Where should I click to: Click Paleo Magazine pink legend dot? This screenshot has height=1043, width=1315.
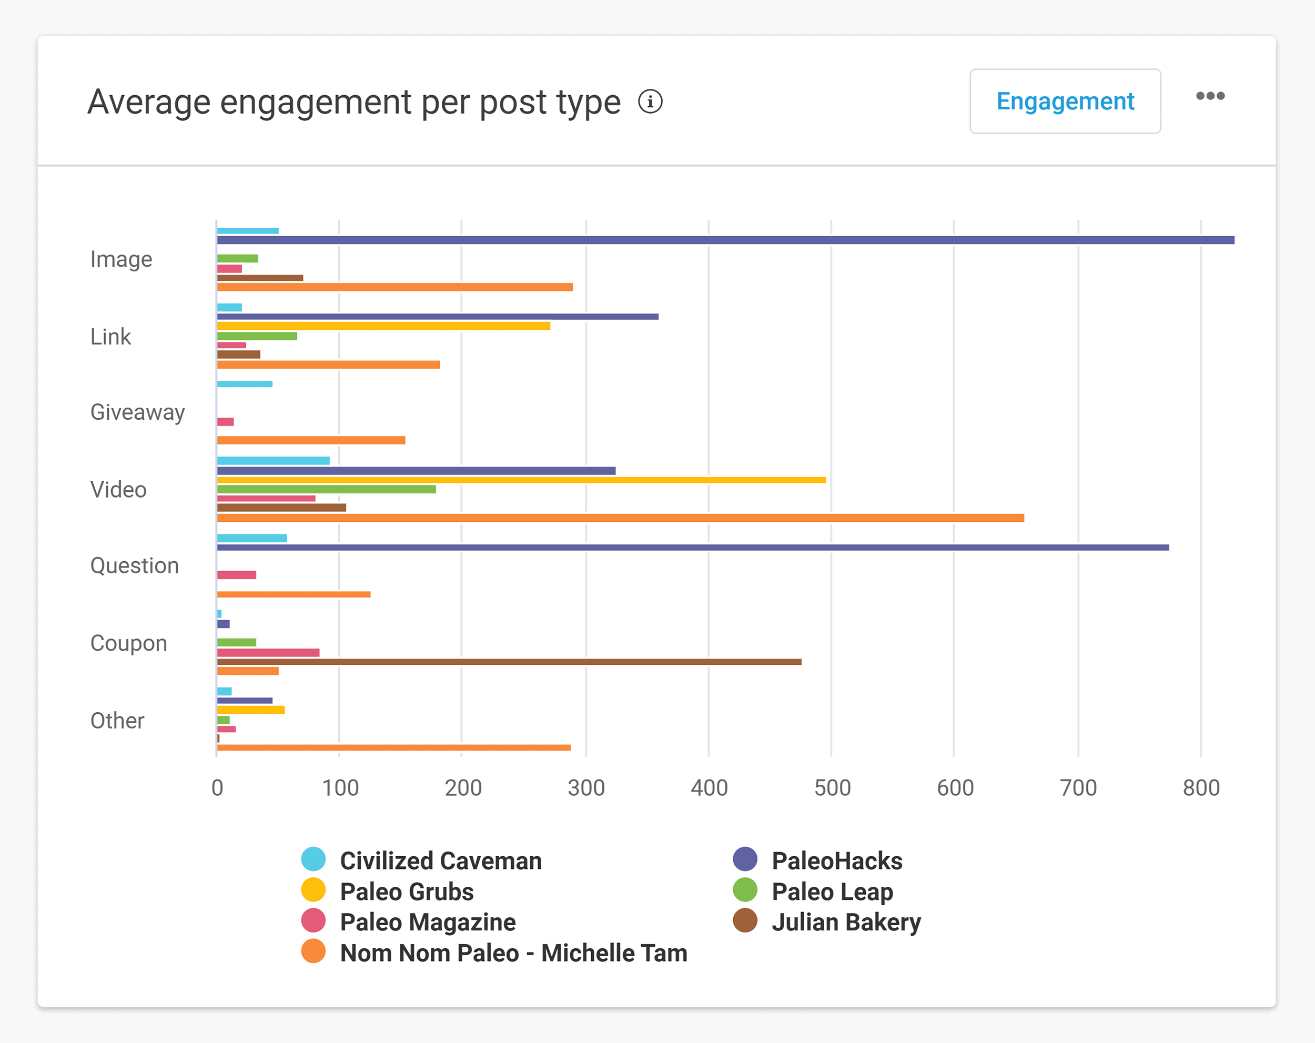pyautogui.click(x=313, y=920)
